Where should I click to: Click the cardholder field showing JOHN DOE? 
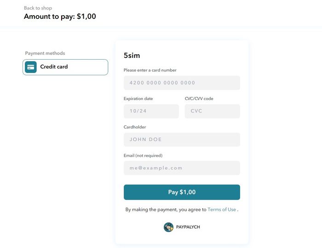[182, 140]
